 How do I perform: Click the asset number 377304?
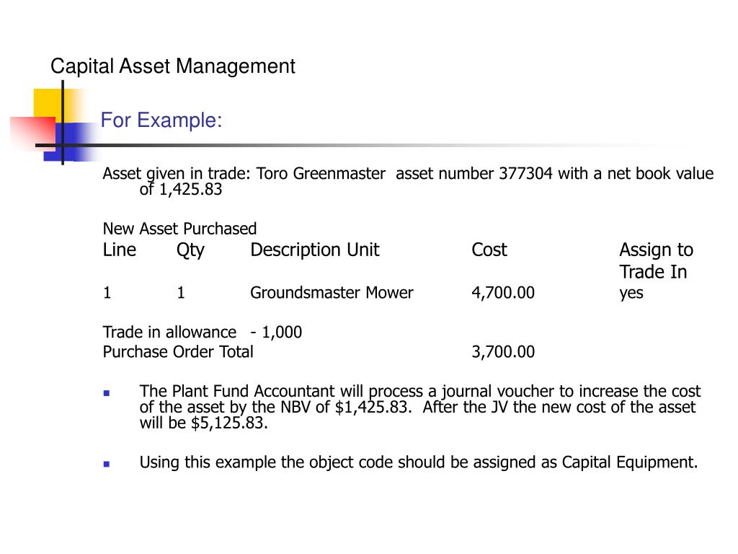pos(525,173)
